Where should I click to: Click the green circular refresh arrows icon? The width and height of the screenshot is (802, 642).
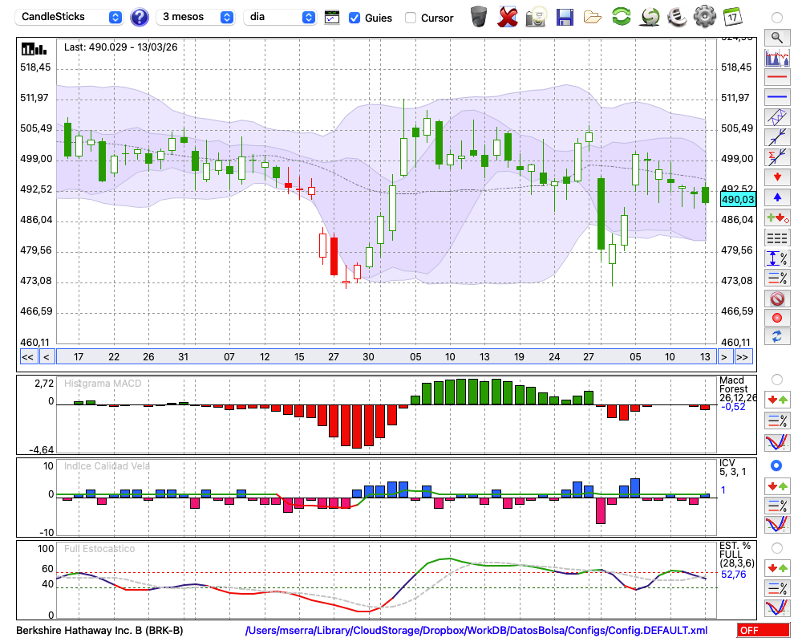621,16
